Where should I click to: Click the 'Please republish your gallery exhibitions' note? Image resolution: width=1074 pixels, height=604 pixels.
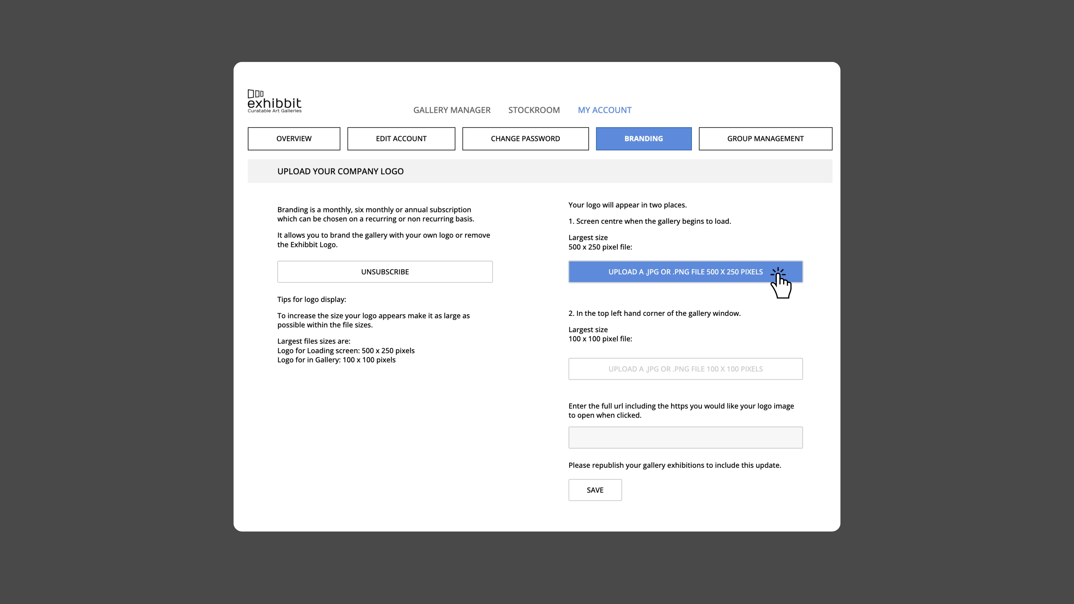point(675,465)
